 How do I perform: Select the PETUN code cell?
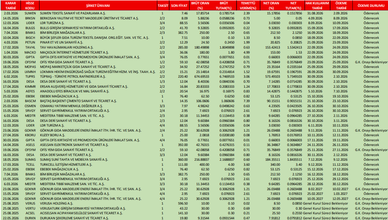point(31,42)
